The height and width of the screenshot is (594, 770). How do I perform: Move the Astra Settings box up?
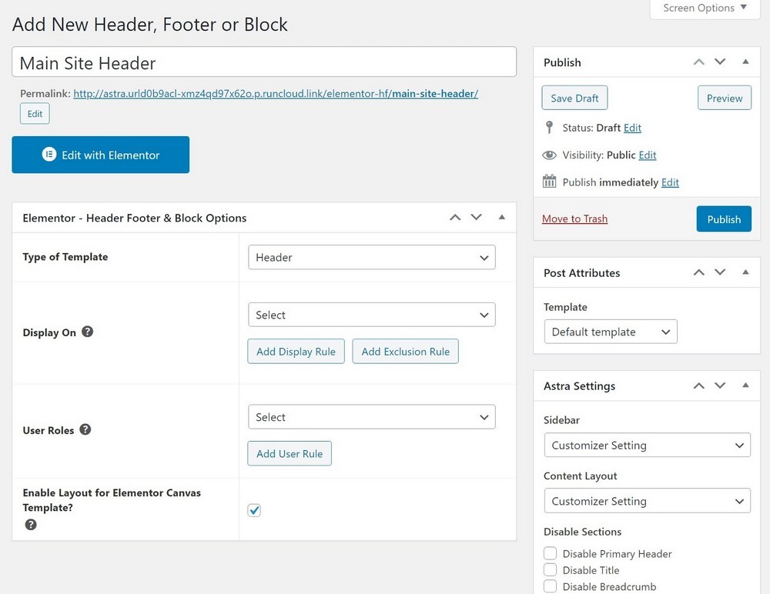(x=699, y=385)
